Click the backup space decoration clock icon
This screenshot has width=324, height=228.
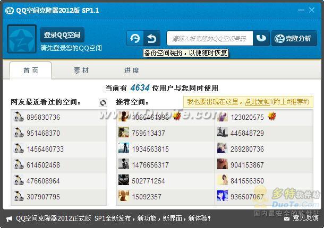pyautogui.click(x=135, y=38)
